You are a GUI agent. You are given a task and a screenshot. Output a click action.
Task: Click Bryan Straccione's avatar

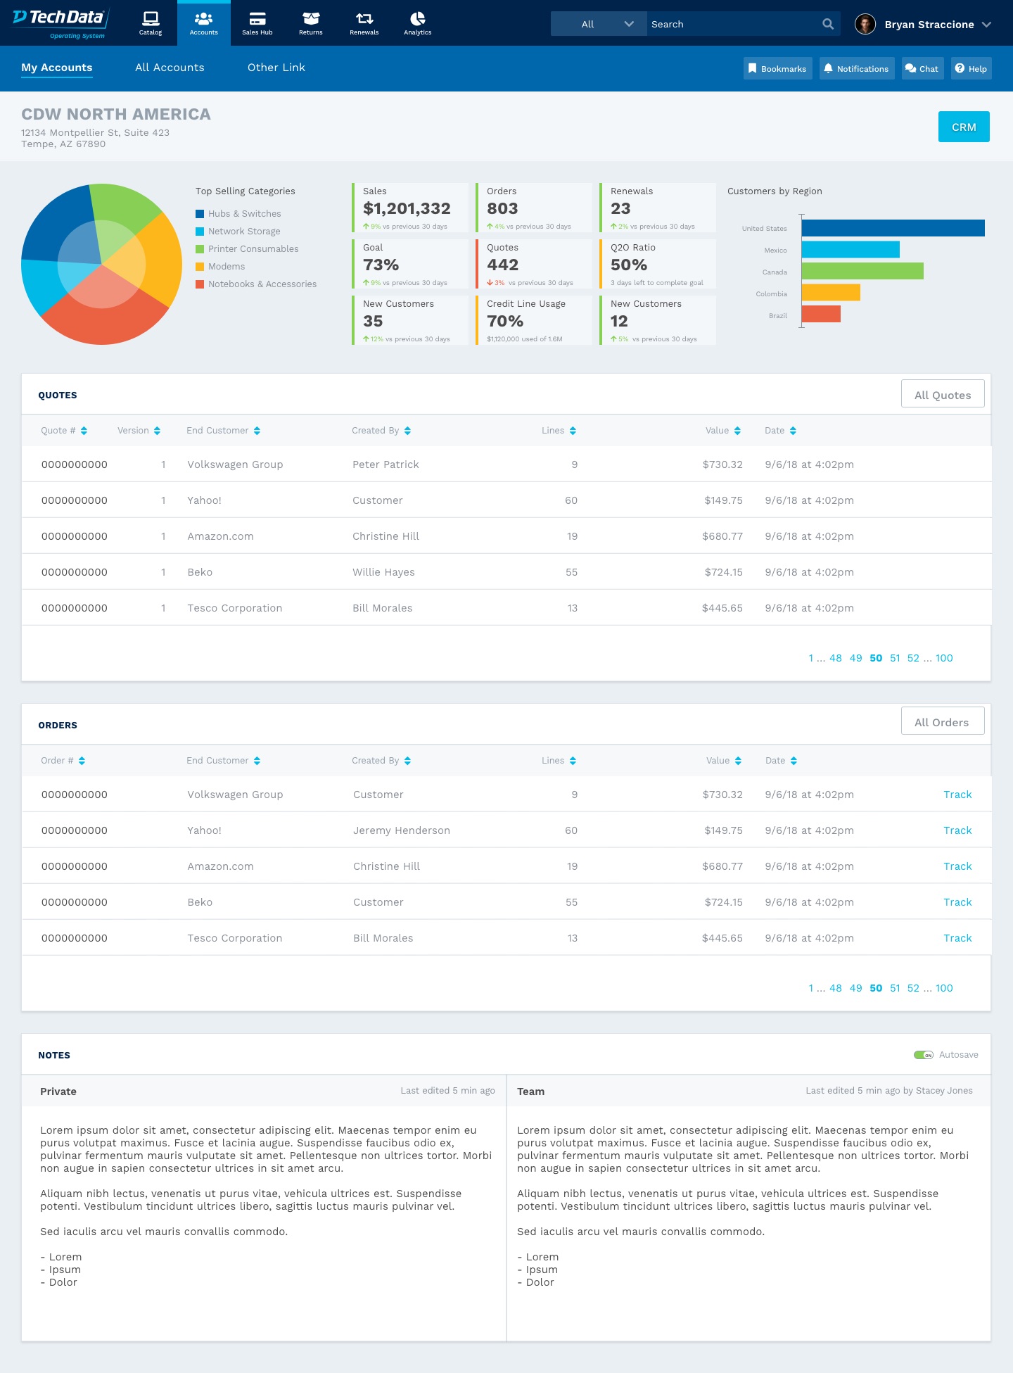tap(865, 24)
